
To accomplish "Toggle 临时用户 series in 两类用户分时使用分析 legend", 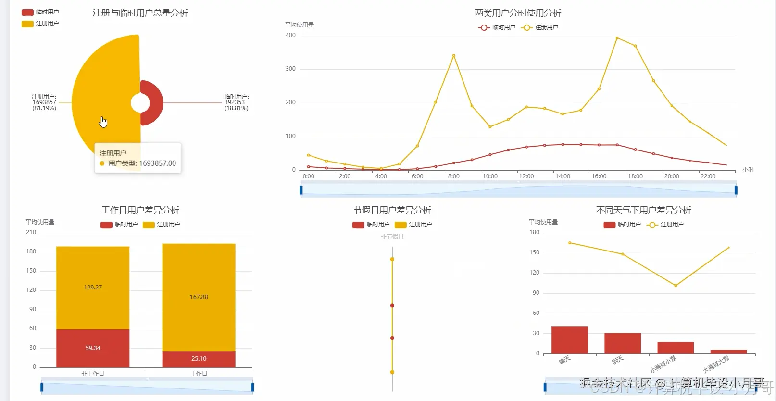I will (x=497, y=27).
